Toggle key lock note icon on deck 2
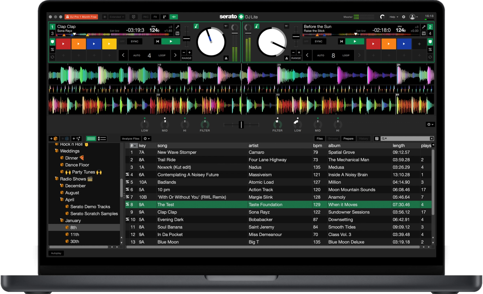This screenshot has width=483, height=294. click(257, 26)
